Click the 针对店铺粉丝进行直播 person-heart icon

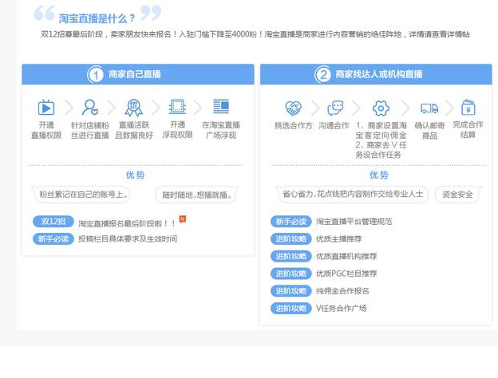(90, 108)
